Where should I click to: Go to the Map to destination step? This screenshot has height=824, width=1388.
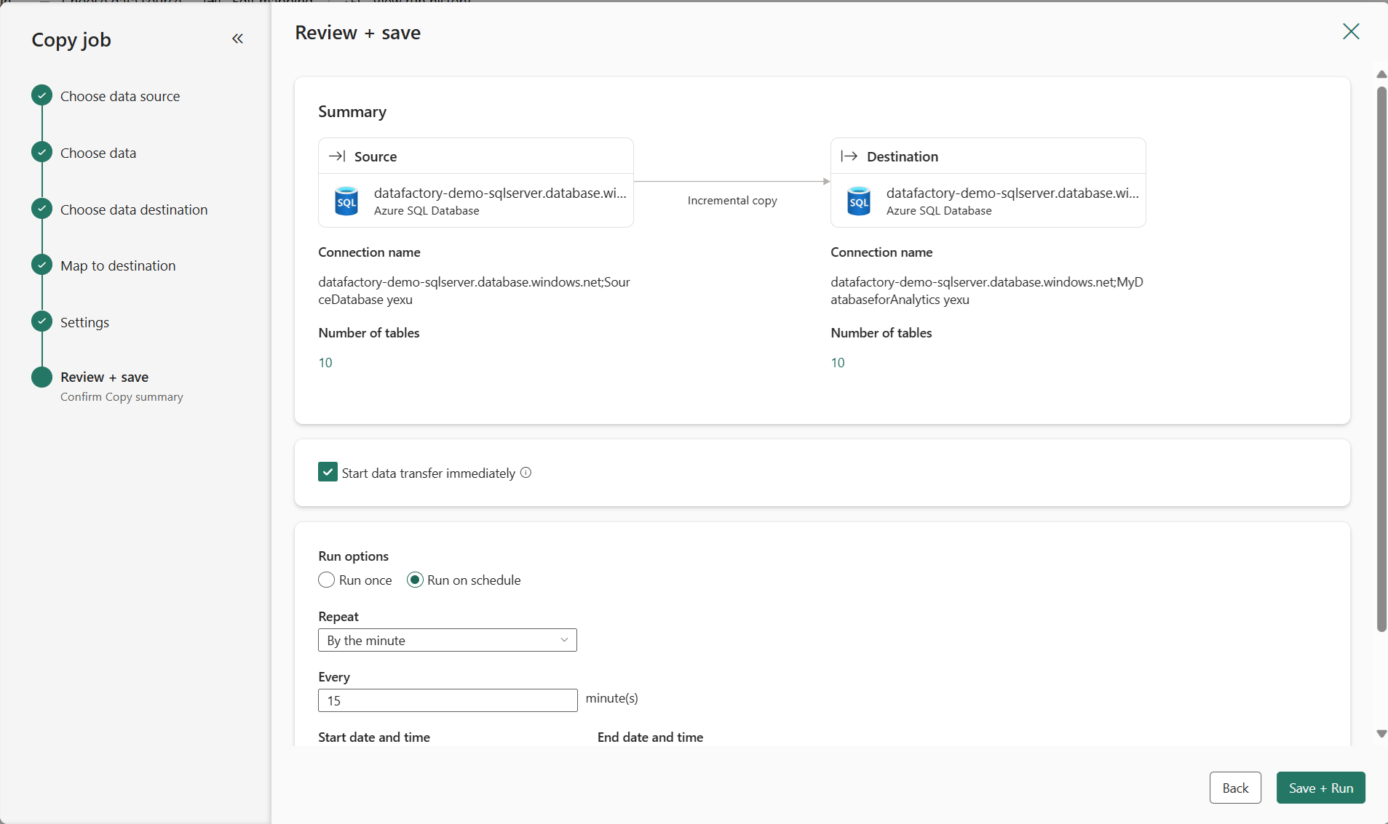pyautogui.click(x=118, y=265)
